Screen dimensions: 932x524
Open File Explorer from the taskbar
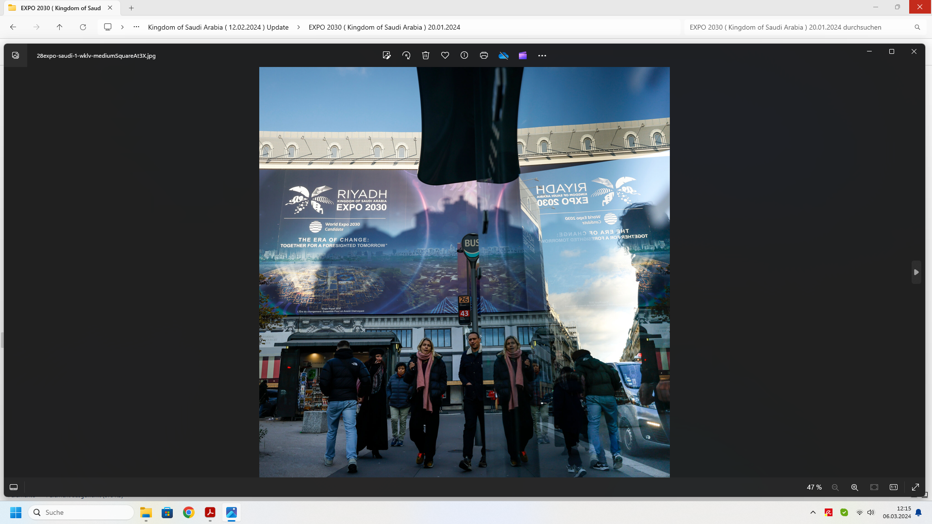click(x=146, y=512)
